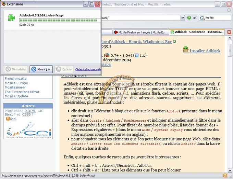
Task: Click the Désinstaller button
Action: pos(16,69)
